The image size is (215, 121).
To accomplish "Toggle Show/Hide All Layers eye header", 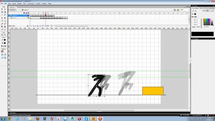I will pyautogui.click(x=24, y=13).
